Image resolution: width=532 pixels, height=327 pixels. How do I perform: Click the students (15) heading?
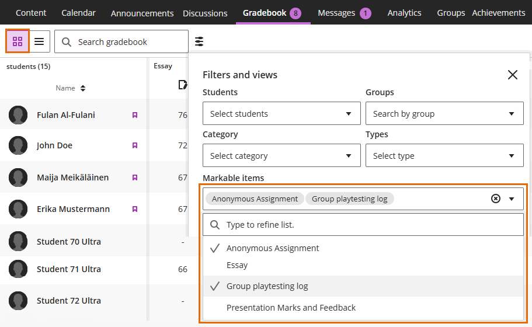click(x=28, y=67)
